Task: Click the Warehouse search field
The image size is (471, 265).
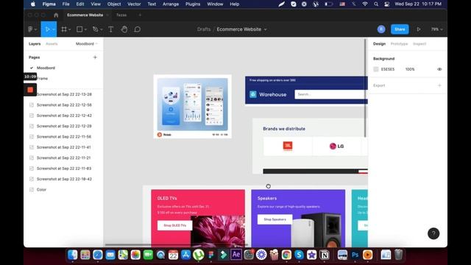Action: tap(331, 94)
